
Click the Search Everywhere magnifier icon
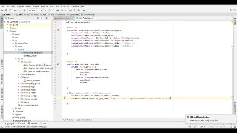click(231, 10)
